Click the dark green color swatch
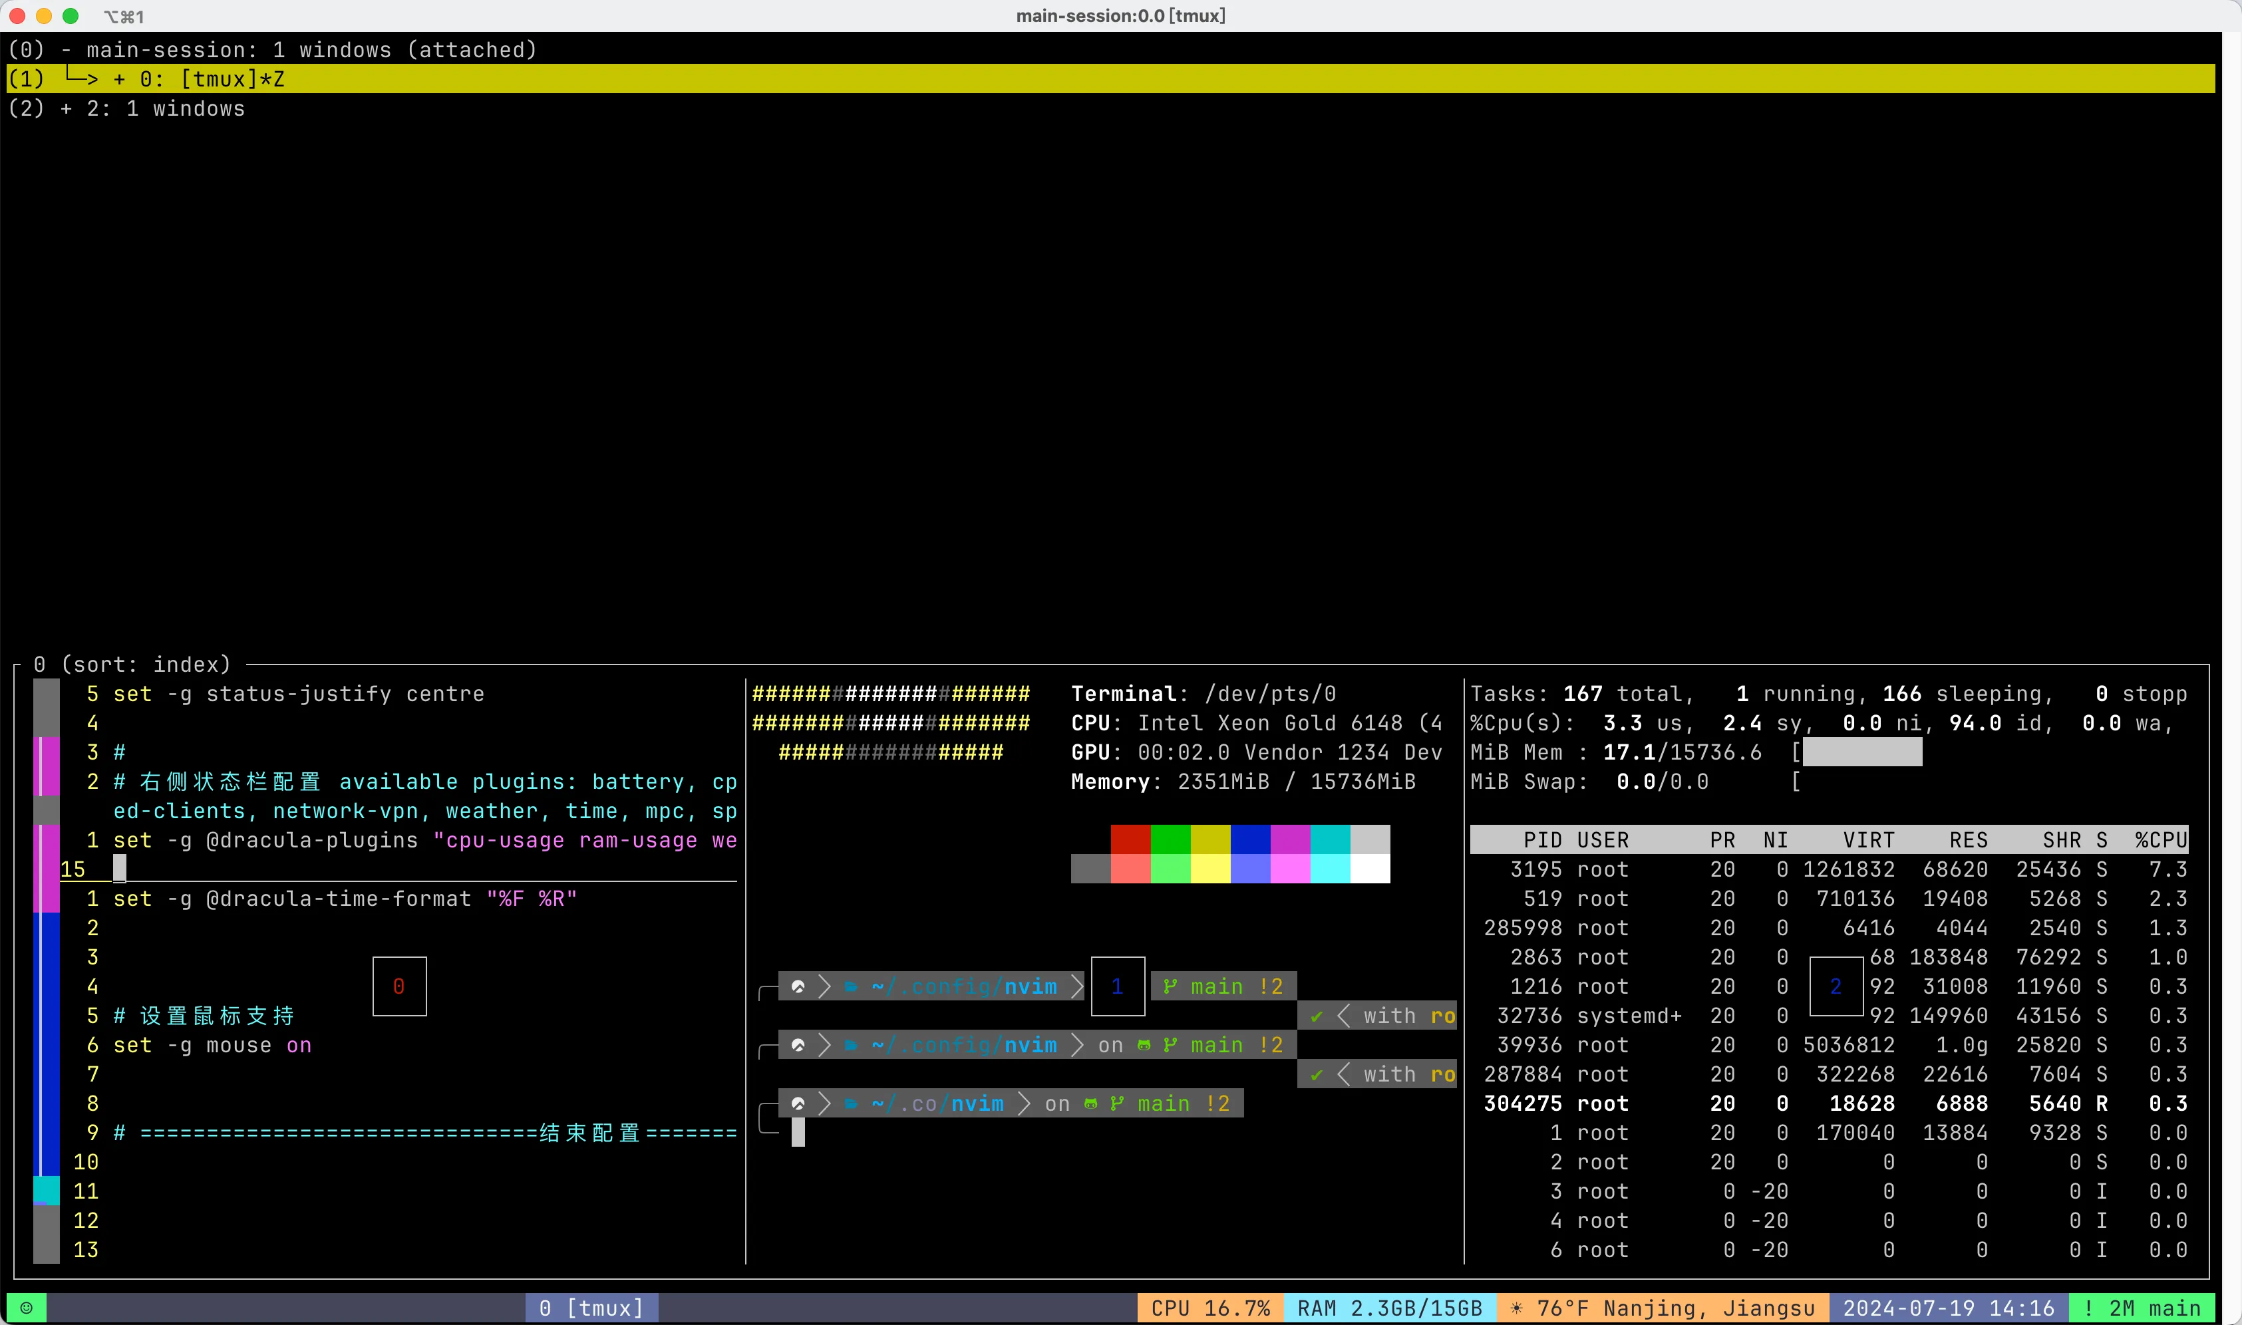This screenshot has height=1325, width=2242. tap(1170, 839)
